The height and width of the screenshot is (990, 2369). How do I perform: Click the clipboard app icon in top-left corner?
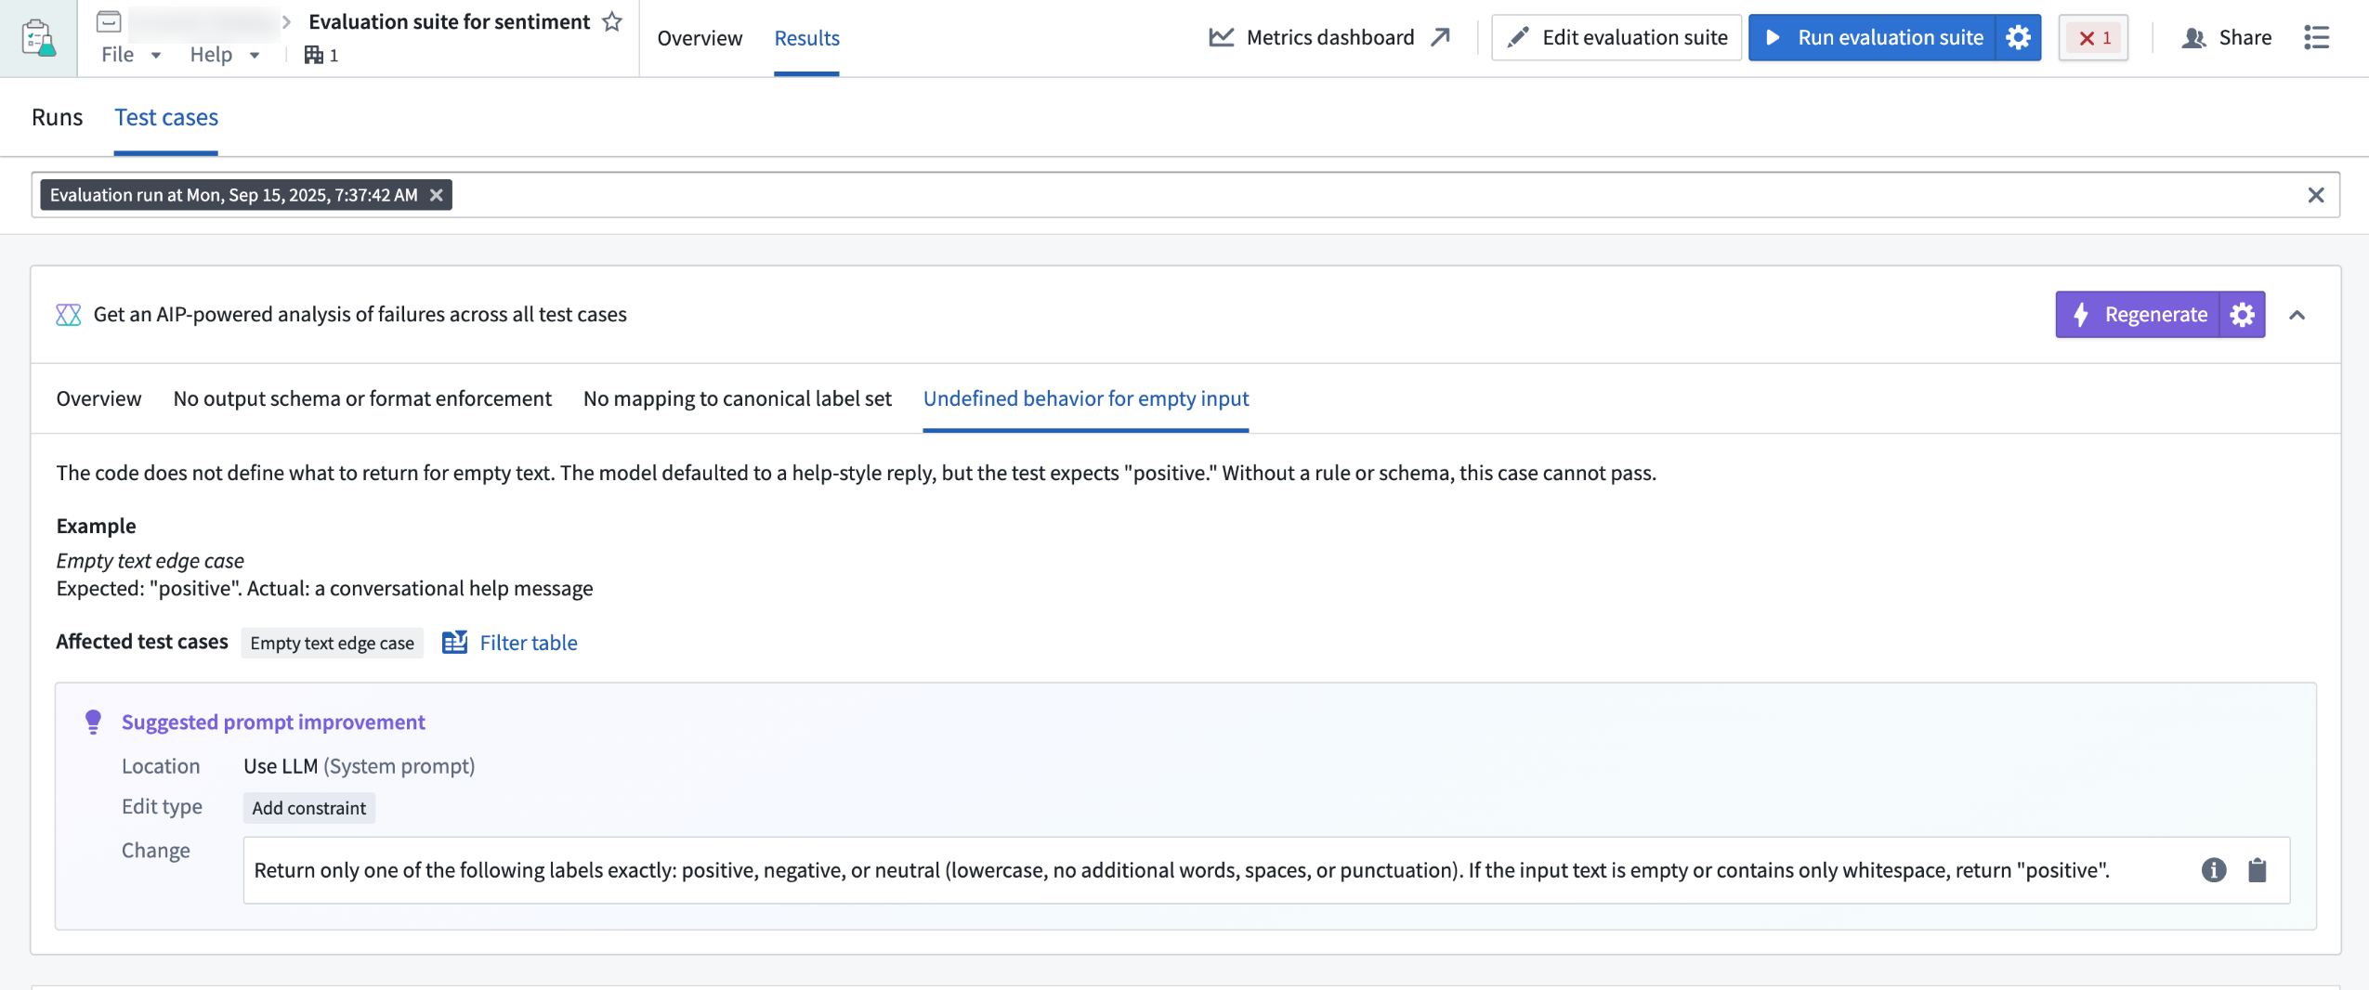(x=37, y=37)
